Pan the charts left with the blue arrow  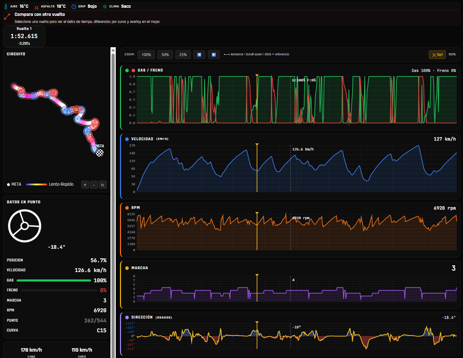199,55
